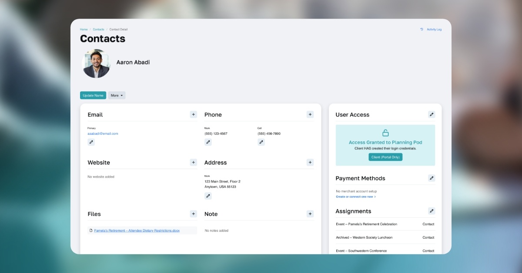Edit User Access with the pencil icon
522x273 pixels.
432,114
